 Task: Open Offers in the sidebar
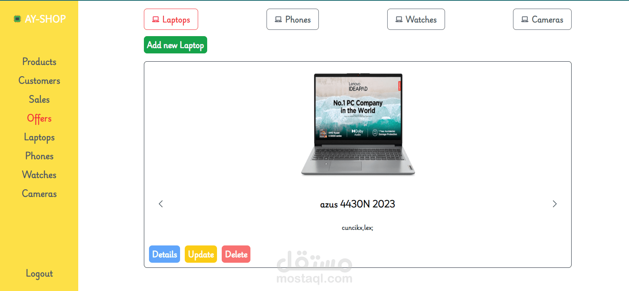tap(39, 118)
